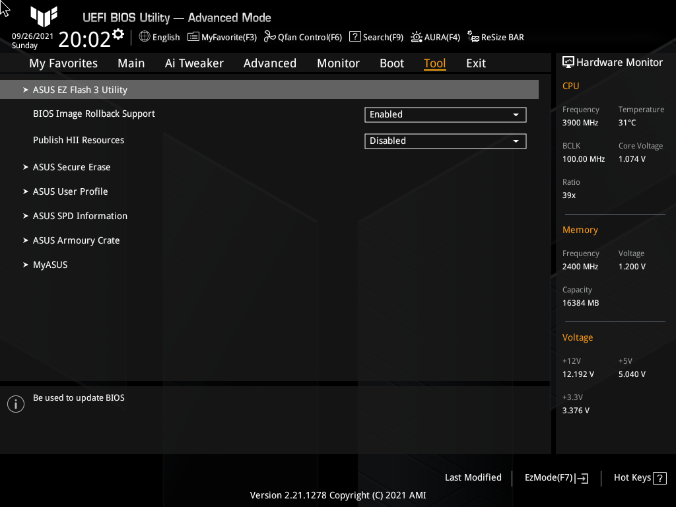This screenshot has width=676, height=507.
Task: Select ASUS Secure Erase
Action: point(71,167)
